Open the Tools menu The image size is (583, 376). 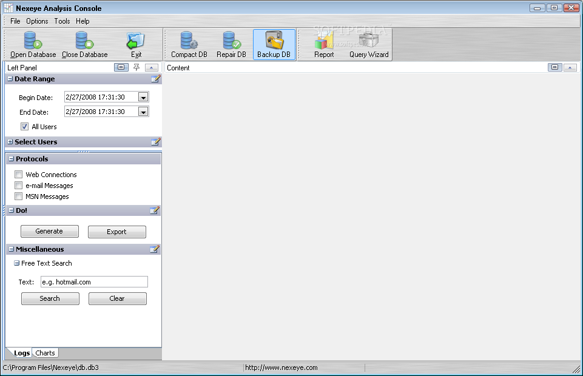(62, 21)
